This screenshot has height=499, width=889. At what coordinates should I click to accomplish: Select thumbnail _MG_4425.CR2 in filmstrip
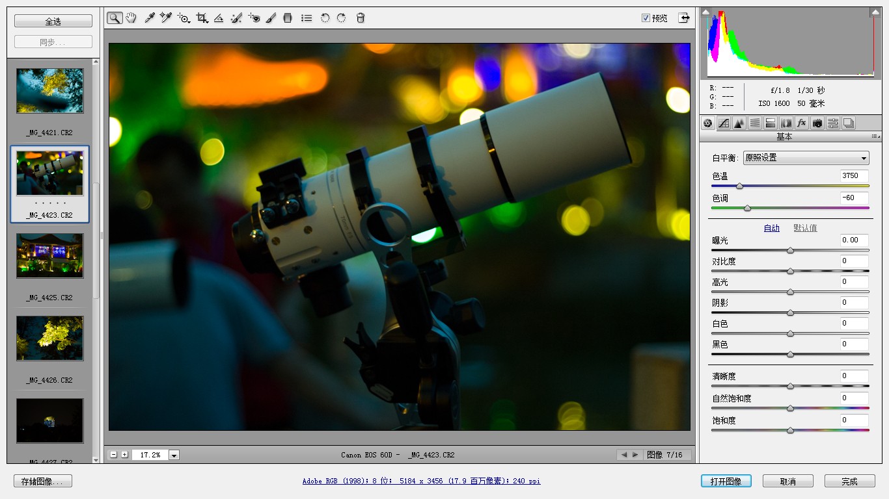pyautogui.click(x=50, y=256)
